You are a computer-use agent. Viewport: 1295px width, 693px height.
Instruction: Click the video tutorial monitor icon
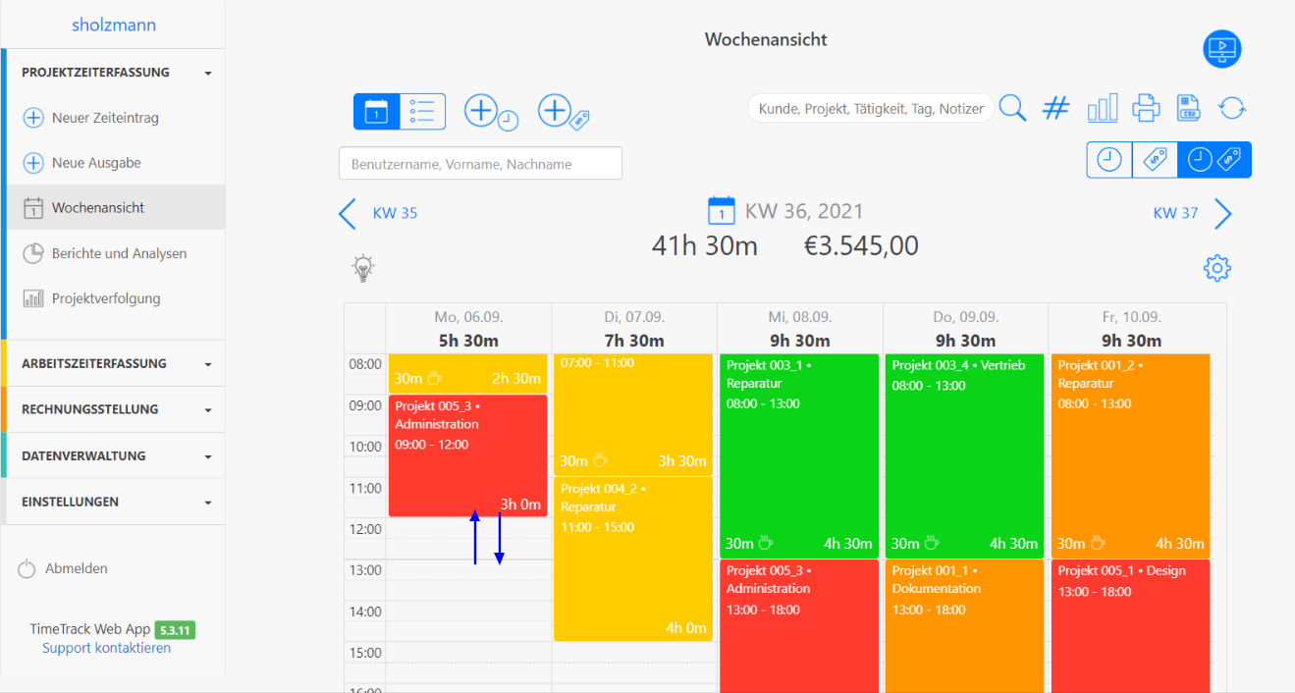1222,48
